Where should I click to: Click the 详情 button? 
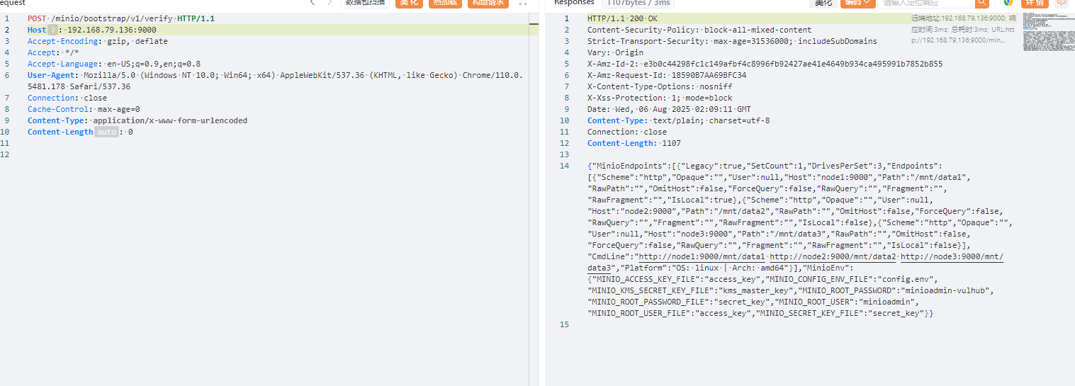pyautogui.click(x=1035, y=3)
